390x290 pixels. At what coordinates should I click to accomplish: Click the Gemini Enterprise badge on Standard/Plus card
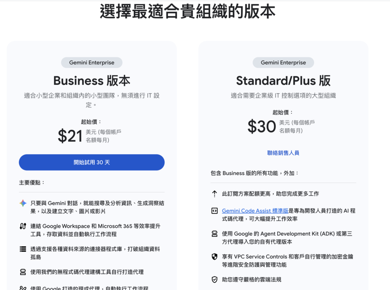pyautogui.click(x=283, y=62)
